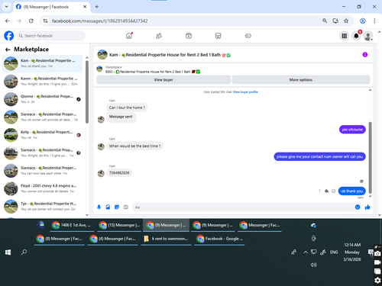
Task: Open the Kelly conversation
Action: tap(43, 135)
